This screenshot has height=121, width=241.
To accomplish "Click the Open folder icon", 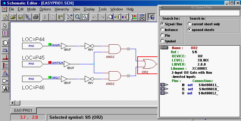I will coord(13,17).
